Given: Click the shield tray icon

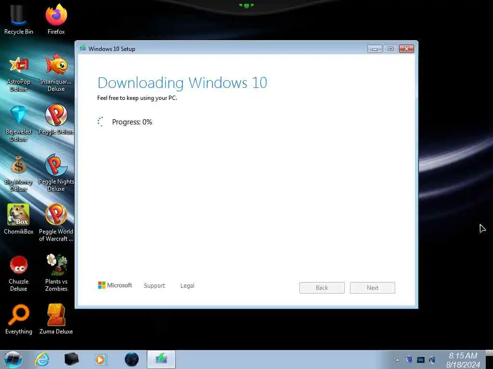Looking at the screenshot, I should pyautogui.click(x=409, y=359).
